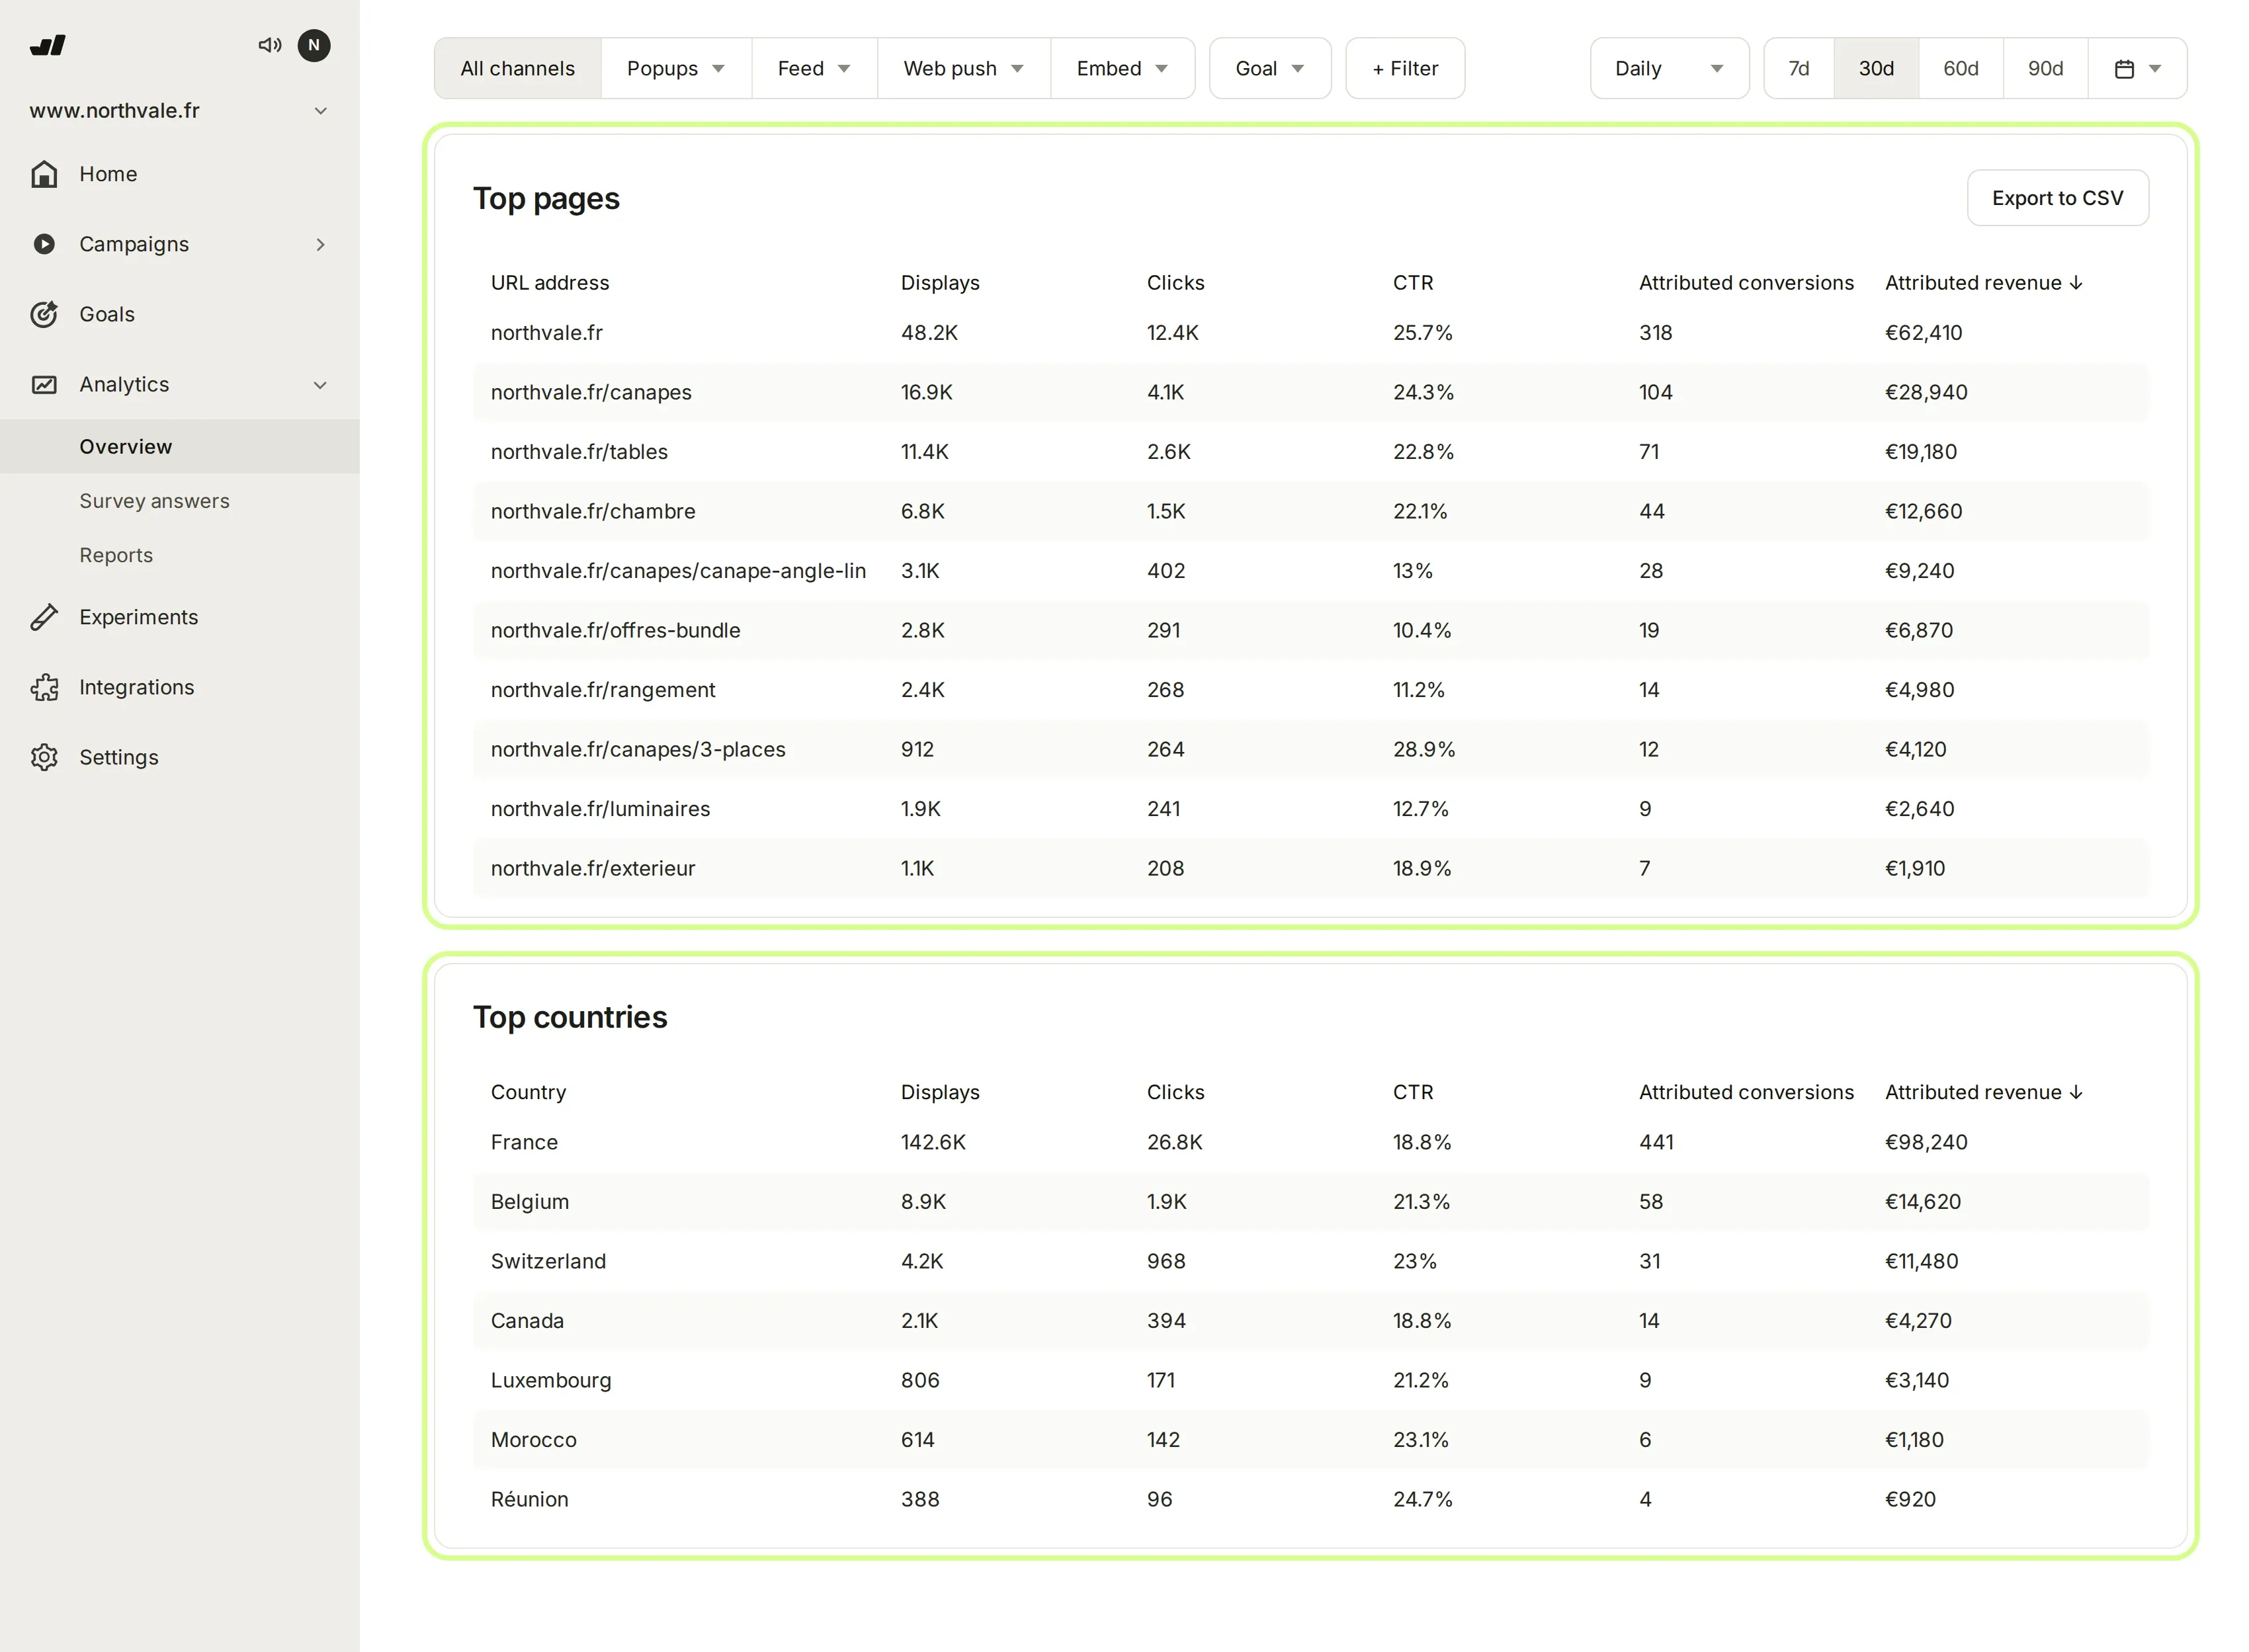Sort Top countries by Attributed revenue
Screen dimensions: 2249x1652
1984,1092
